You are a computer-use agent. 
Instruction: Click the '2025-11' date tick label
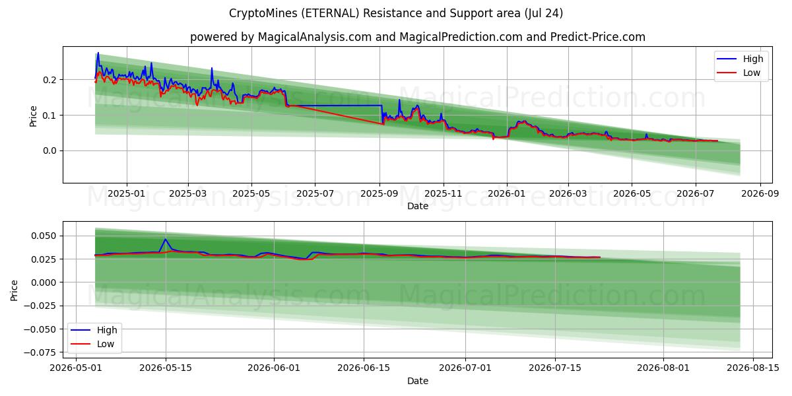pos(443,193)
